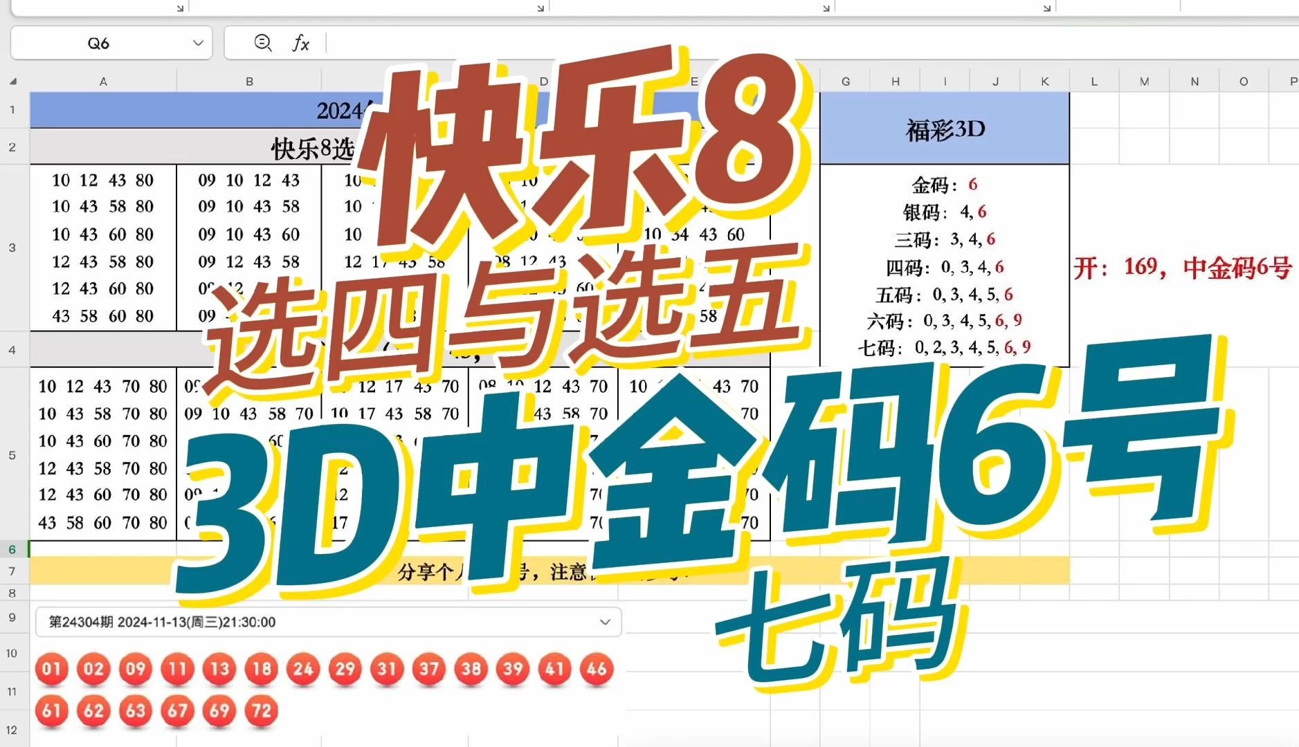Click red lottery ball 67
This screenshot has height=747, width=1299.
tap(177, 711)
